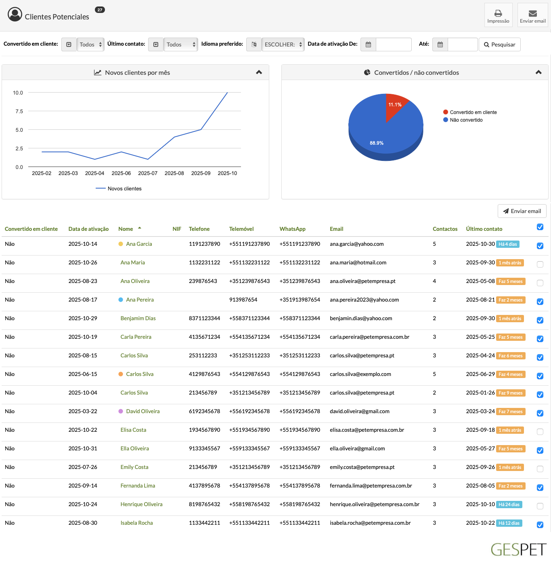Click the red Convertido em cliente legend swatch
551x568 pixels.
click(x=446, y=112)
